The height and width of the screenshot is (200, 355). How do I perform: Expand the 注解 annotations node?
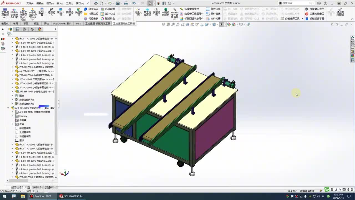click(12, 124)
